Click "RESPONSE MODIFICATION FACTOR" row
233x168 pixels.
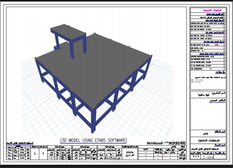(207, 57)
